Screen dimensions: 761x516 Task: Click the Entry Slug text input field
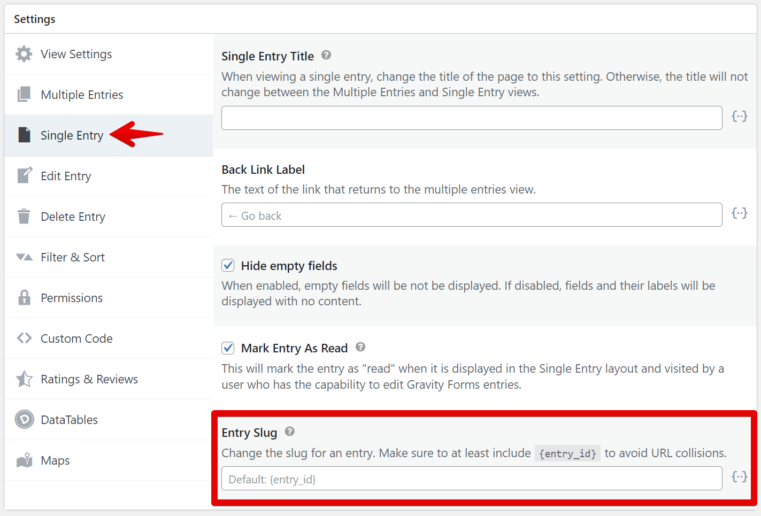[x=471, y=479]
